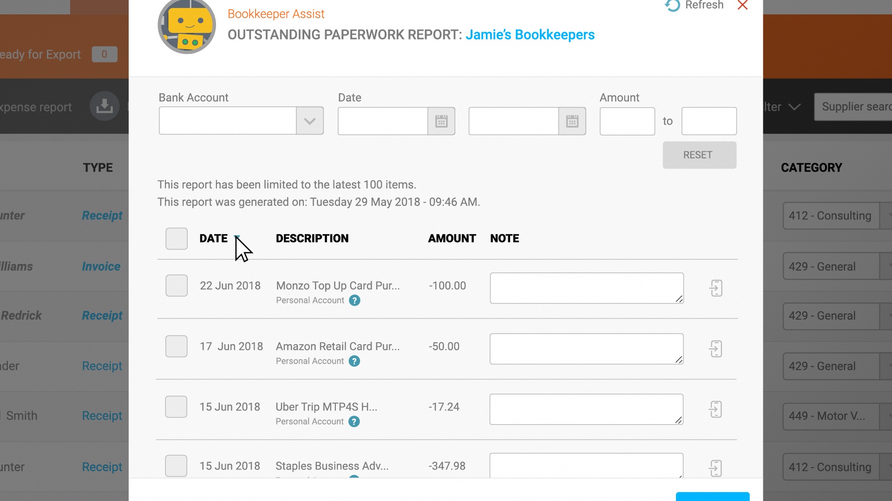Check the Uber Trip row checkbox

tap(177, 407)
